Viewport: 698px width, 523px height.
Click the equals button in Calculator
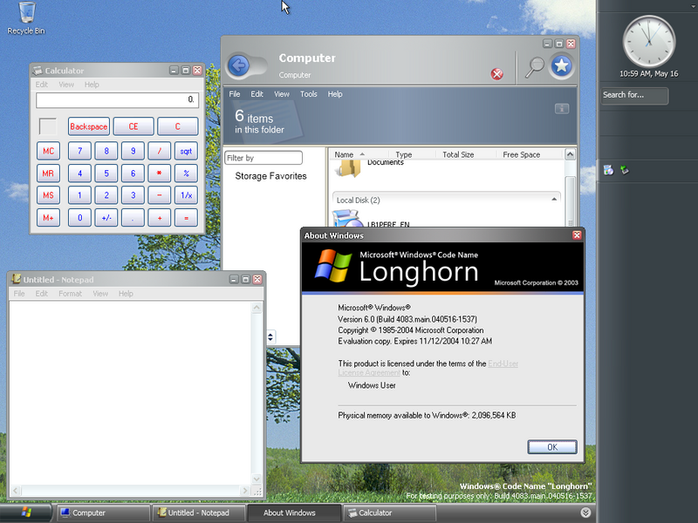click(186, 217)
